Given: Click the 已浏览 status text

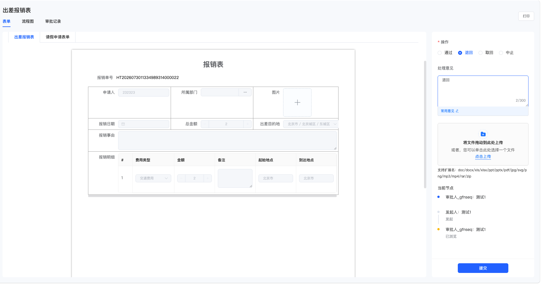Looking at the screenshot, I should 451,237.
